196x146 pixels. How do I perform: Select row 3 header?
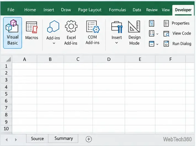tap(6, 80)
